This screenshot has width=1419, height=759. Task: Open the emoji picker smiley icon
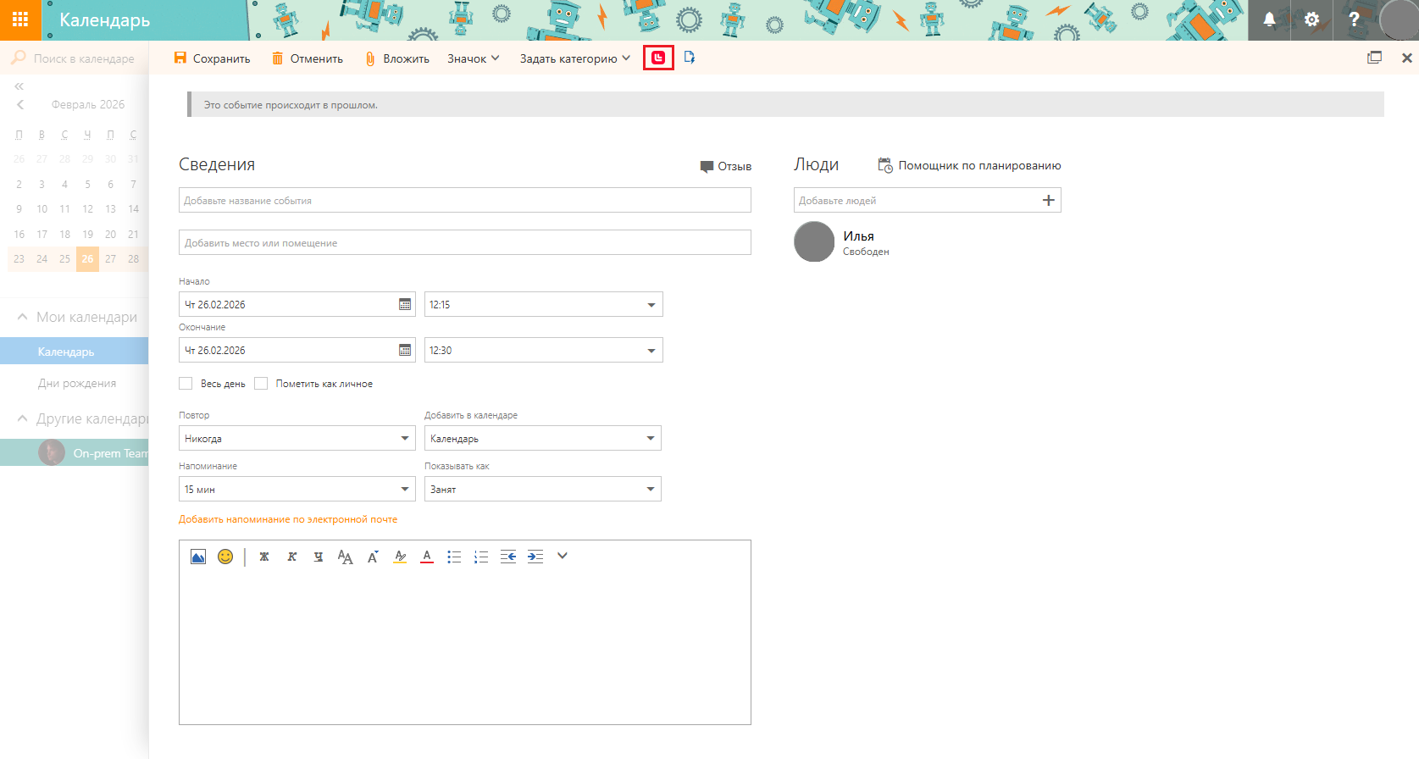(225, 557)
